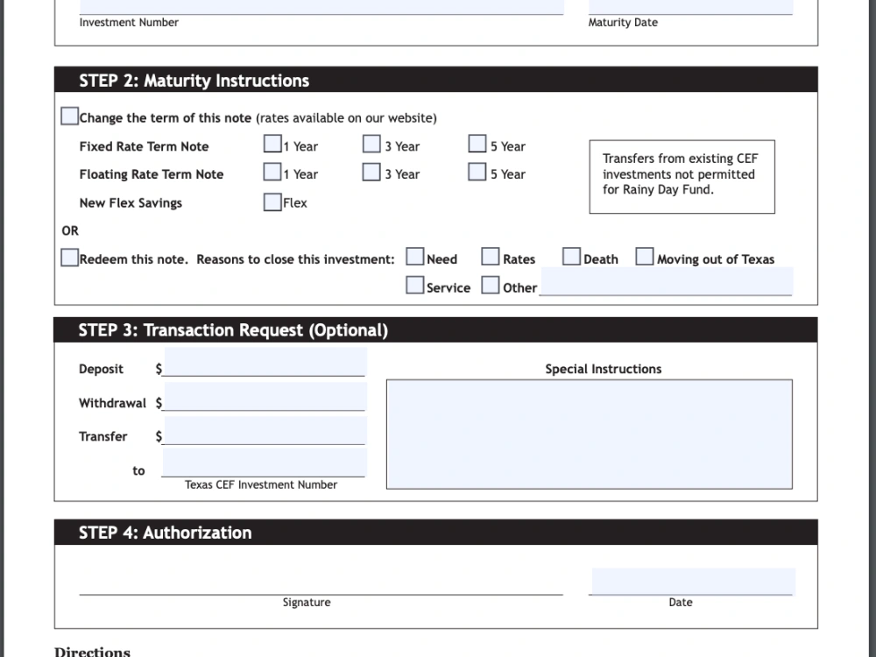The width and height of the screenshot is (876, 657).
Task: Select 1 Year Floating Rate Term Note
Action: [272, 171]
